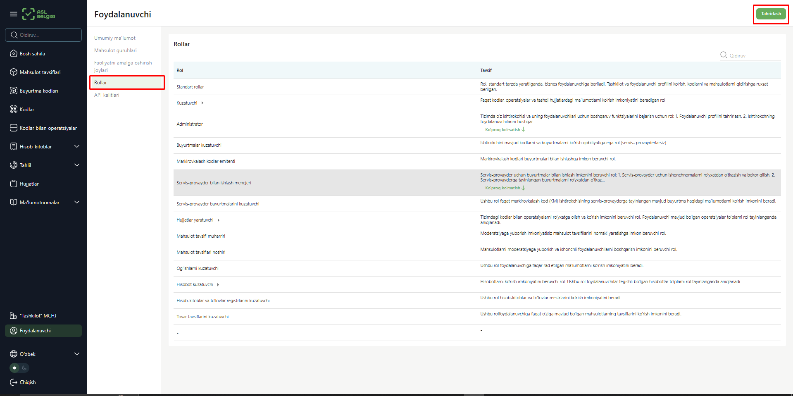Open Faoliyatni amalga oshirish joylari tab
The image size is (793, 396).
[x=123, y=67]
